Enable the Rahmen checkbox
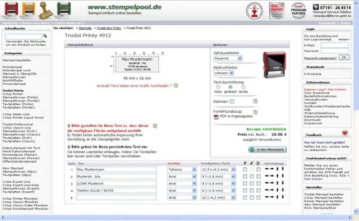359x221 pixels. [232, 102]
